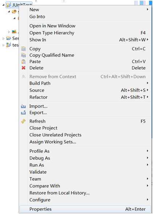Viewport: 153px width, 214px height.
Task: Open the Refactor submenu arrow
Action: pyautogui.click(x=148, y=97)
